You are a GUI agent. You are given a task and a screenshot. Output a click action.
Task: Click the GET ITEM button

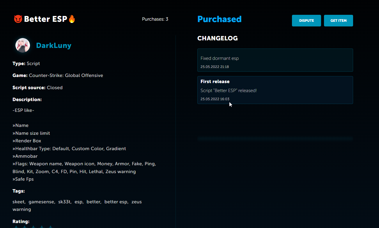click(339, 21)
